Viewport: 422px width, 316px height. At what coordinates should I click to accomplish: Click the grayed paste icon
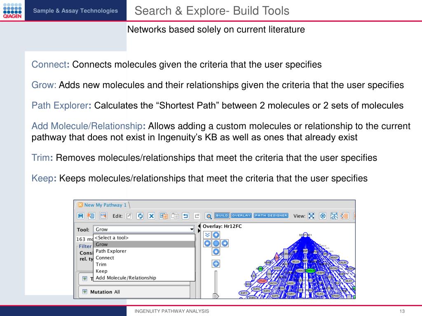175,216
